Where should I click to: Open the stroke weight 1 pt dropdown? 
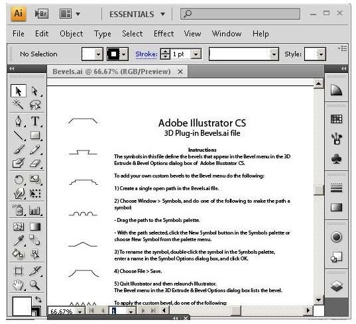tap(196, 54)
